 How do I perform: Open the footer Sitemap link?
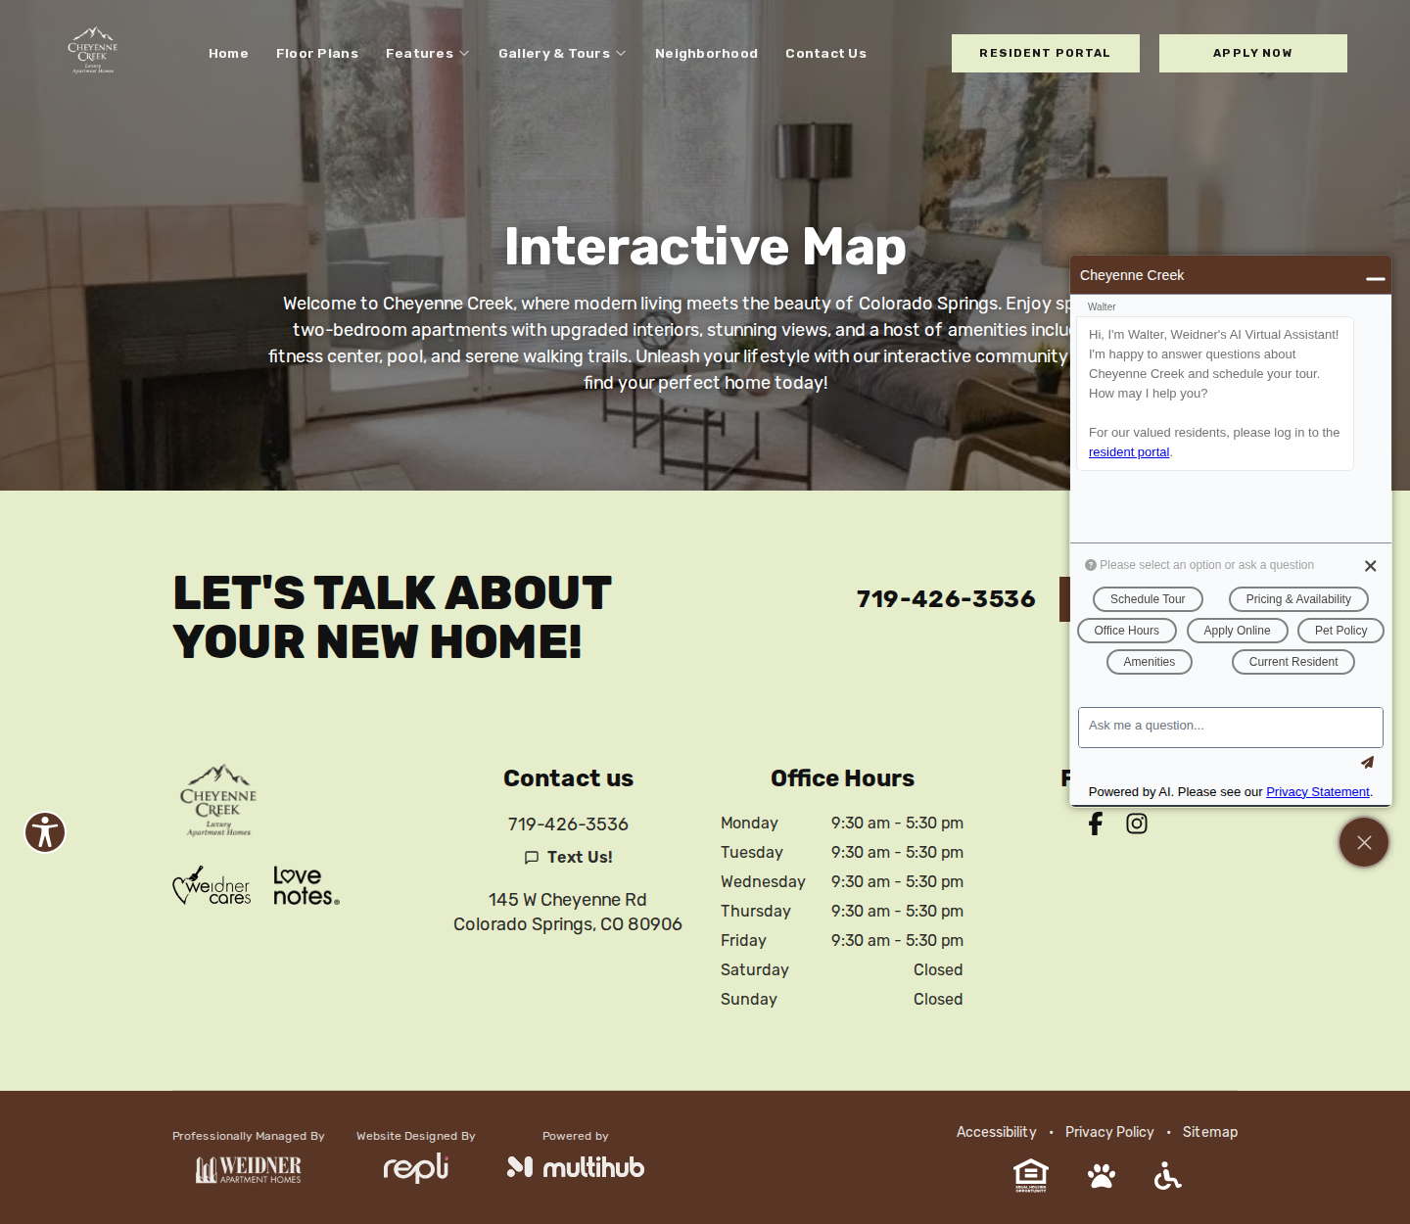(1210, 1132)
